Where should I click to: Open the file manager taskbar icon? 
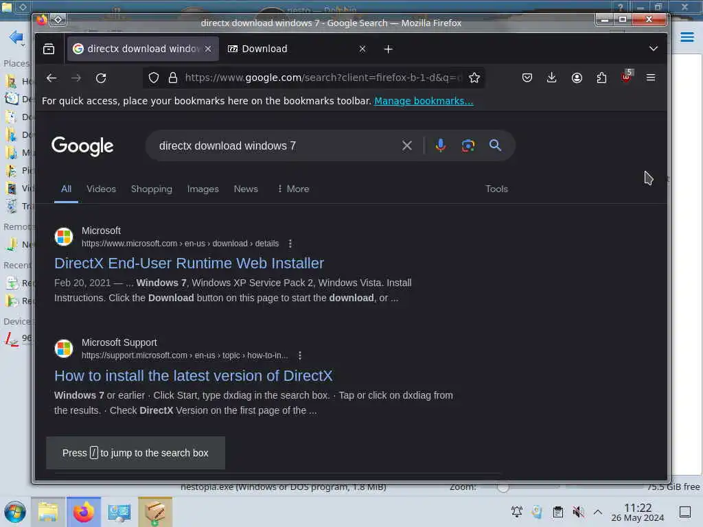click(x=48, y=512)
